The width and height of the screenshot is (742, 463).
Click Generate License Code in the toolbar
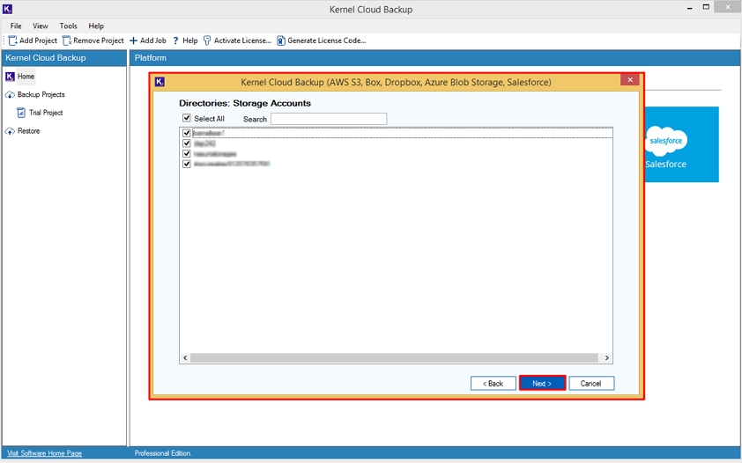click(322, 40)
